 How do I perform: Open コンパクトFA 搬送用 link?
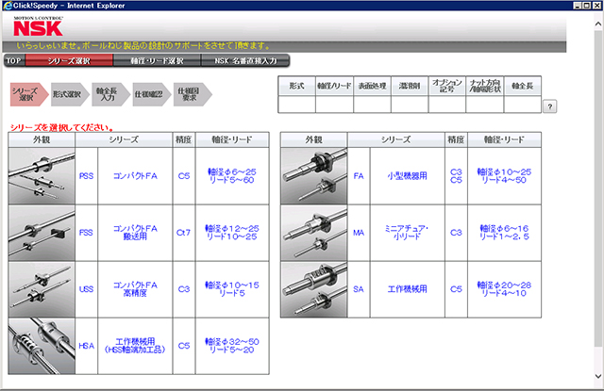135,233
